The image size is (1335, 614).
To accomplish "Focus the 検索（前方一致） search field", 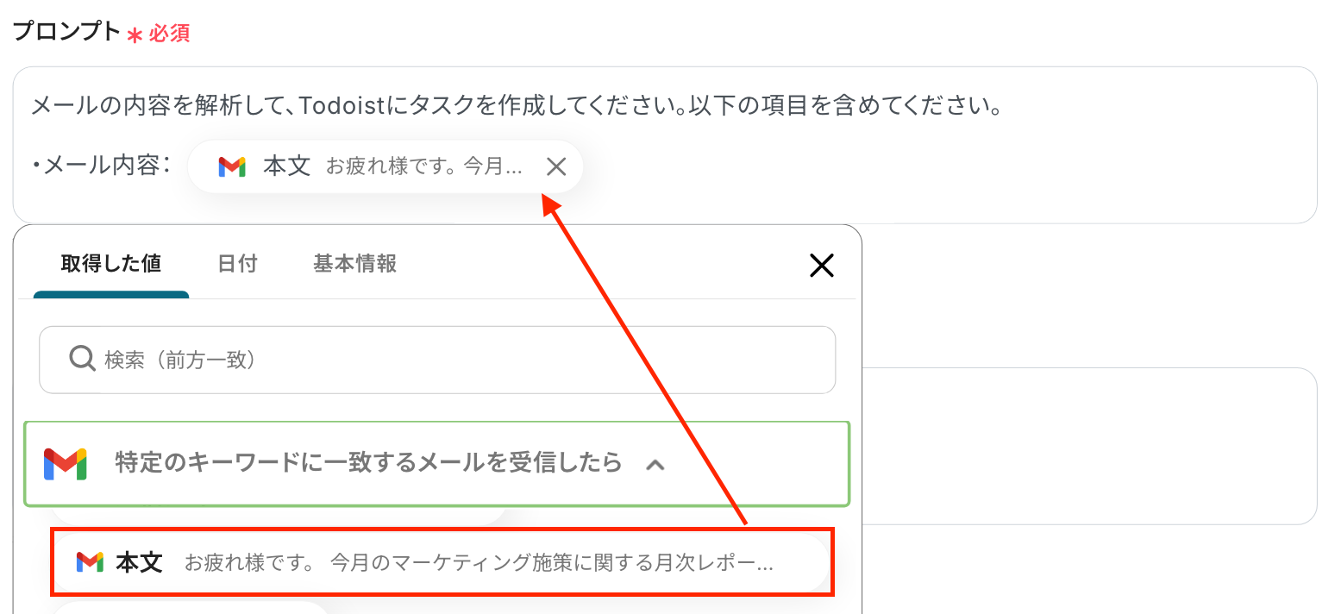I will (x=437, y=360).
